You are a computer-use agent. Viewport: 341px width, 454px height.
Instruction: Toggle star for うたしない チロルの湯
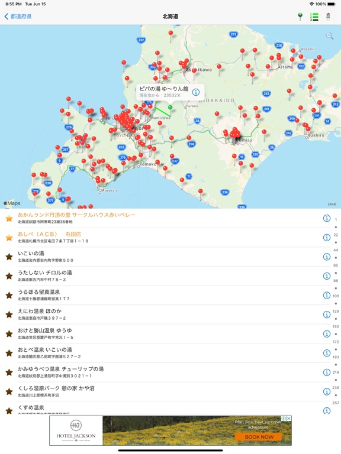pos(9,276)
